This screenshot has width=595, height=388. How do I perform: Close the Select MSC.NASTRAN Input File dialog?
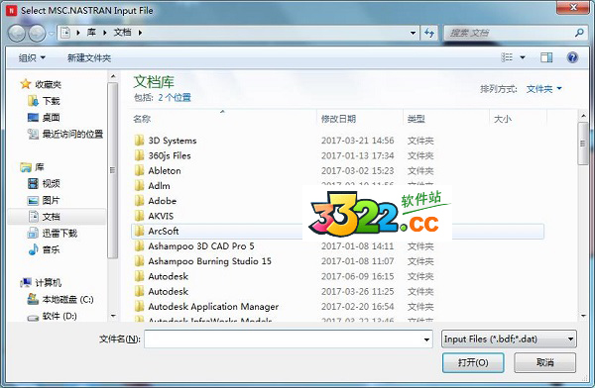click(573, 7)
